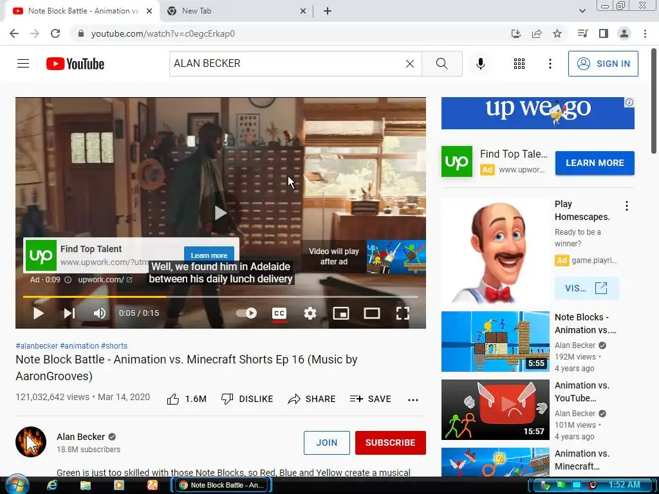
Task: Click LEARN MORE in sidebar Upwork ad
Action: pos(595,163)
